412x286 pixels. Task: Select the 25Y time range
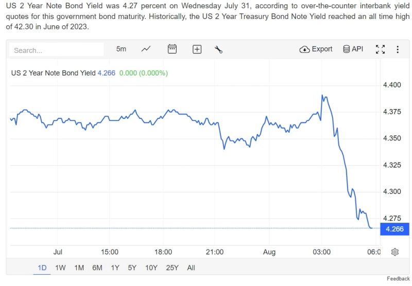[x=172, y=267]
